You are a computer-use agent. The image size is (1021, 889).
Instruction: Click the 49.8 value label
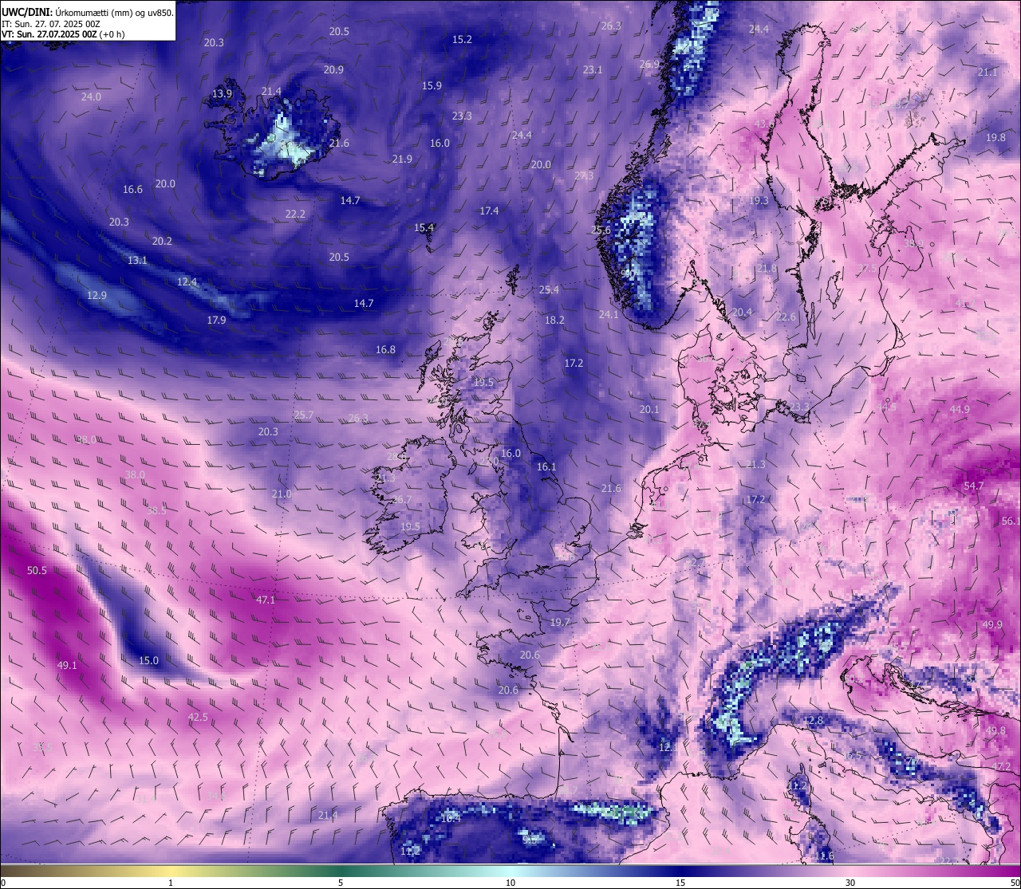point(995,730)
